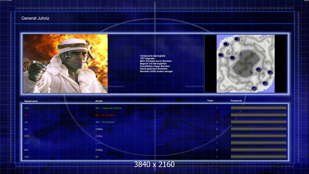Click Bomben-LKWs kosten weniger line
This screenshot has height=174, width=309.
pyautogui.click(x=157, y=71)
